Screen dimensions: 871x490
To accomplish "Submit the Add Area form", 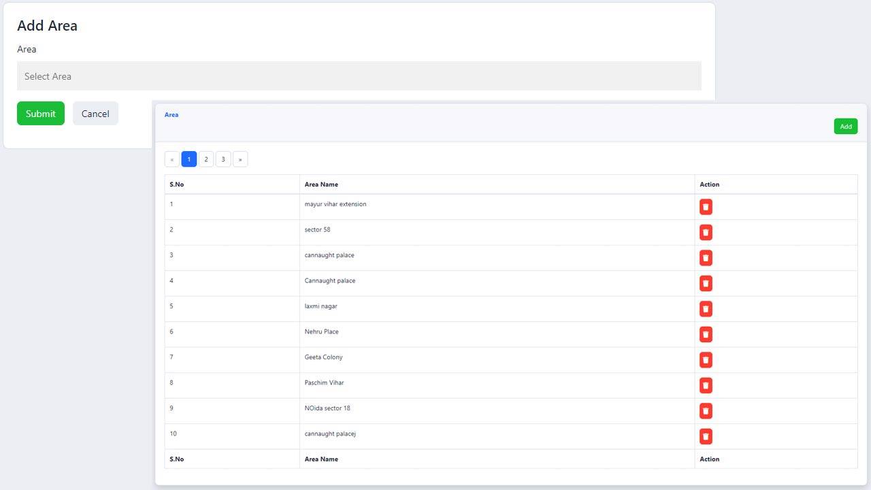I will pos(41,114).
